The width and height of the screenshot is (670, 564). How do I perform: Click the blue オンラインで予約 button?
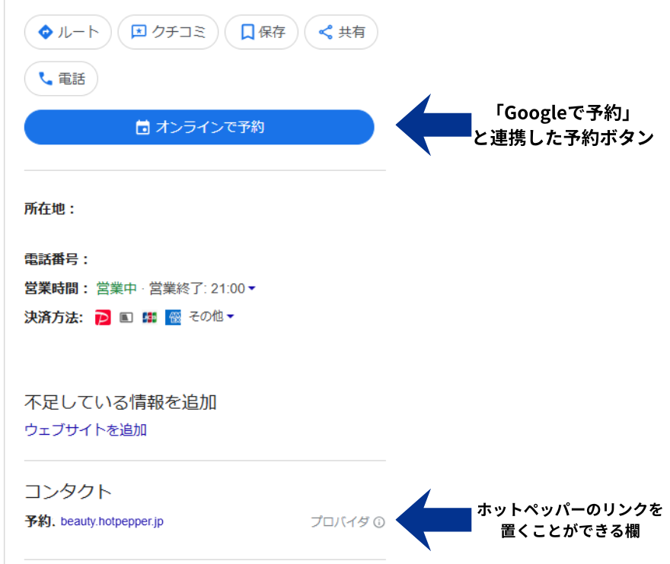(x=199, y=127)
